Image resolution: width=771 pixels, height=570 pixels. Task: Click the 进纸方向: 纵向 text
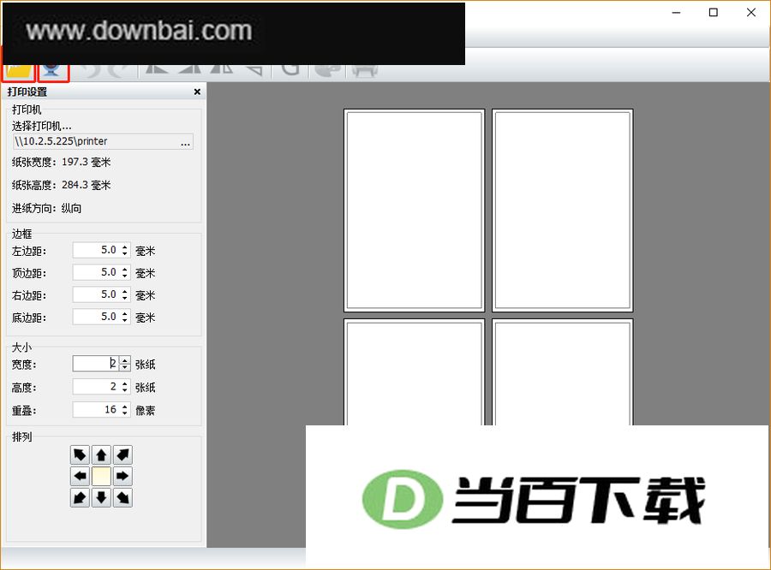(47, 208)
